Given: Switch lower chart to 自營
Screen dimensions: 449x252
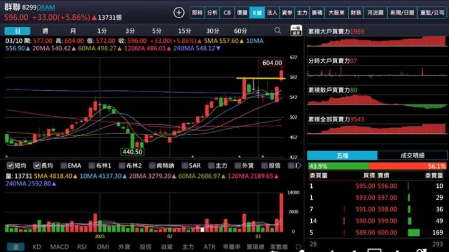Looking at the screenshot, I should 167,246.
